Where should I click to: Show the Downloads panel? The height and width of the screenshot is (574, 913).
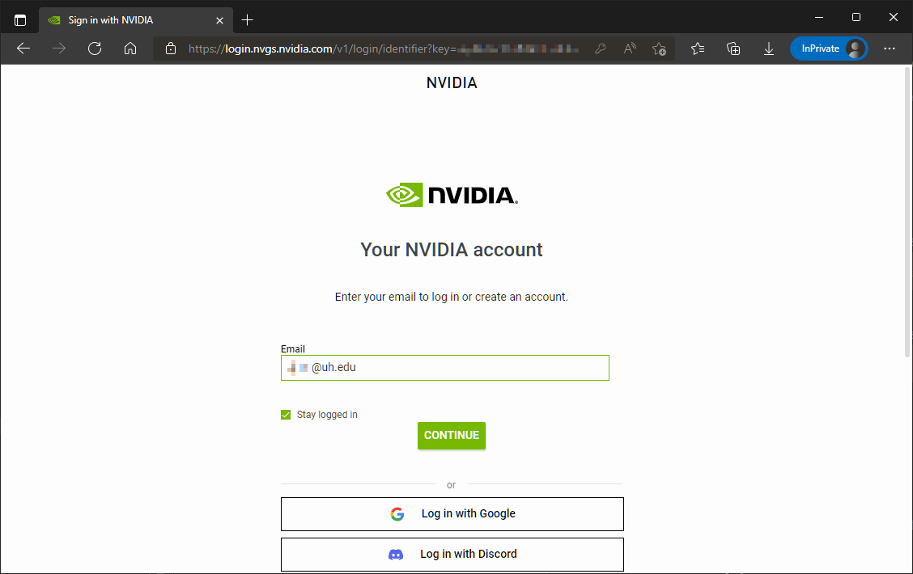769,49
